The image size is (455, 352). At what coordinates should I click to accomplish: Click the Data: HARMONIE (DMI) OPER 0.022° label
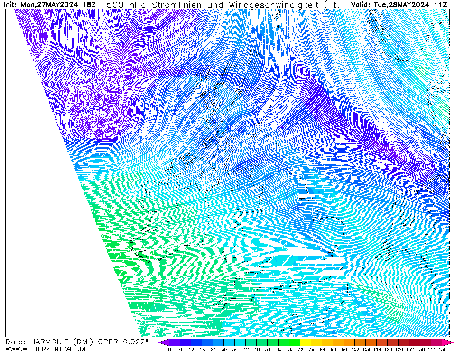coord(77,342)
